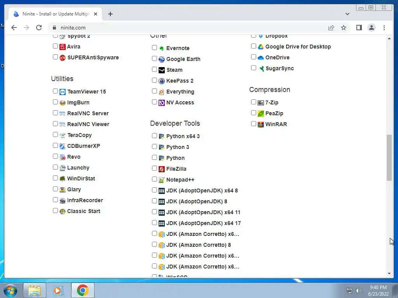Toggle the Chrome side panel
Image resolution: width=398 pixels, height=298 pixels.
(x=359, y=28)
